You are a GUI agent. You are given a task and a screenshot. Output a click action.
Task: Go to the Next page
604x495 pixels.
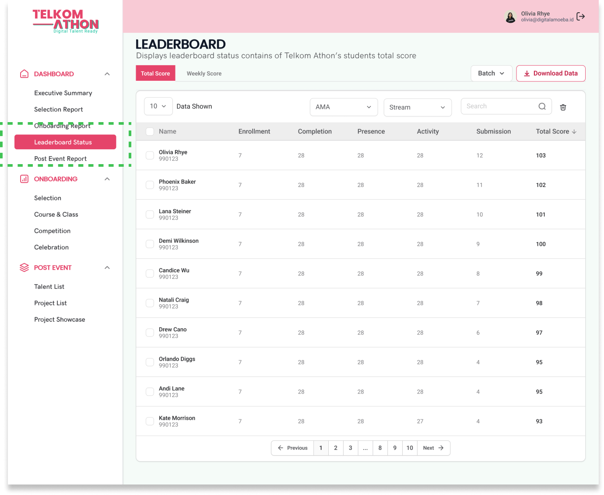(433, 448)
